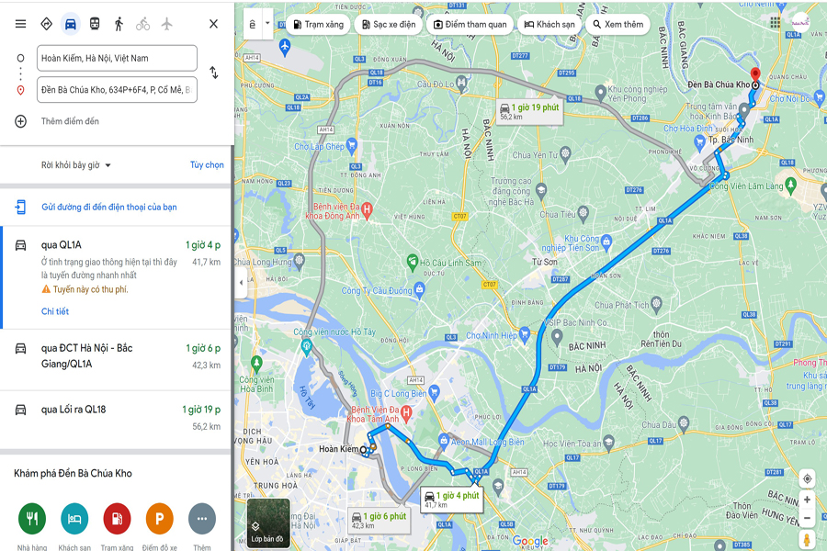This screenshot has width=827, height=551.
Task: Choose the flight travel mode
Action: [x=166, y=24]
